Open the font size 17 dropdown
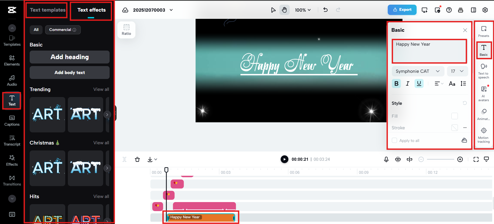Viewport: 494px width, 224px height. click(x=457, y=71)
